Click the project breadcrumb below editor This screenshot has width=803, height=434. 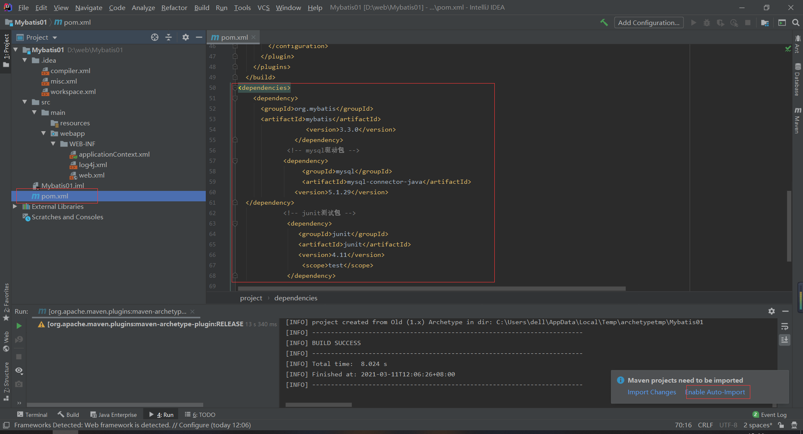pyautogui.click(x=251, y=298)
